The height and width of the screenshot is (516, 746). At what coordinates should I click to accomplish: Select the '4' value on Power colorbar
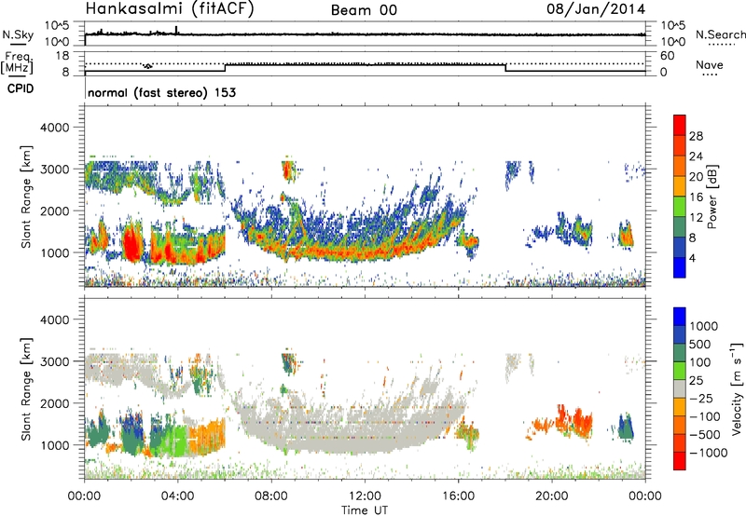coord(693,259)
